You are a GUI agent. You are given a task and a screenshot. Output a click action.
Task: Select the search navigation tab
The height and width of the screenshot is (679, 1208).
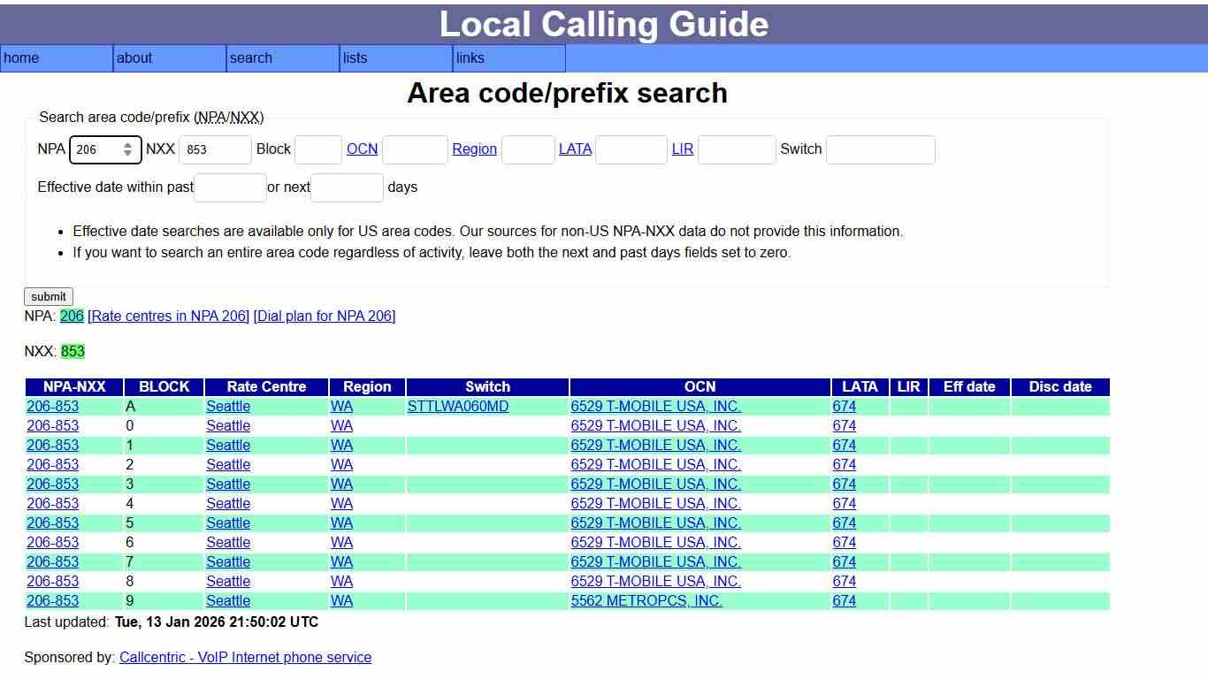[x=250, y=58]
